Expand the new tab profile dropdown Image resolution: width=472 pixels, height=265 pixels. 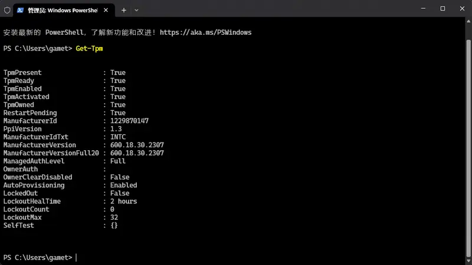point(136,10)
